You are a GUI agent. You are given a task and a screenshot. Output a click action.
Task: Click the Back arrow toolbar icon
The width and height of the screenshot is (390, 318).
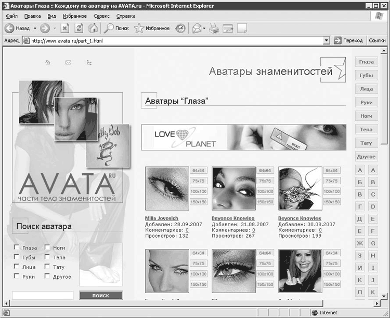click(x=9, y=29)
